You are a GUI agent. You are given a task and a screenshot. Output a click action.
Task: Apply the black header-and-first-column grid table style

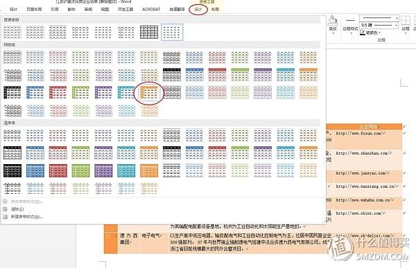[12, 93]
